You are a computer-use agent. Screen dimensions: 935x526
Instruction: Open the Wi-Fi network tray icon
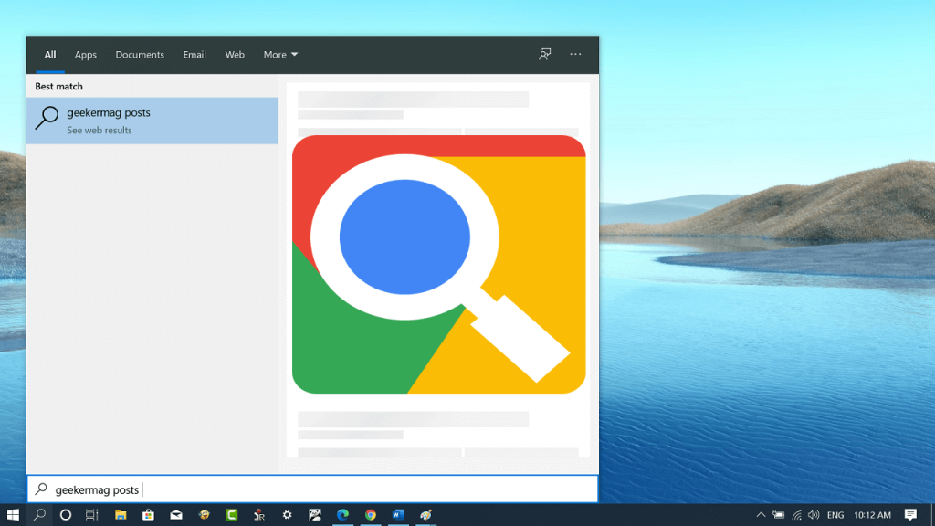click(x=796, y=515)
